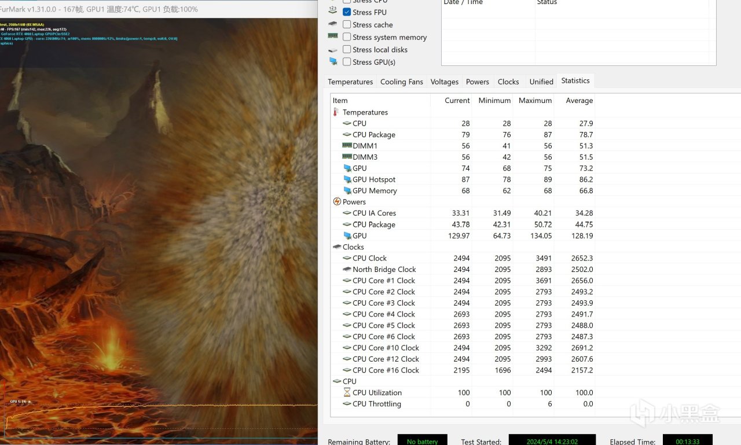The image size is (741, 445).
Task: Click the CPU Core #6 Clock icon
Action: (x=347, y=337)
